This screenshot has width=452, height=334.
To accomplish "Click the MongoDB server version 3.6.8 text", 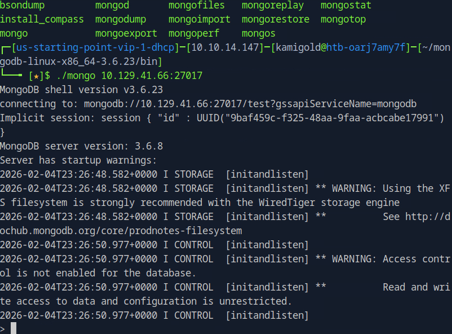I will 81,146.
